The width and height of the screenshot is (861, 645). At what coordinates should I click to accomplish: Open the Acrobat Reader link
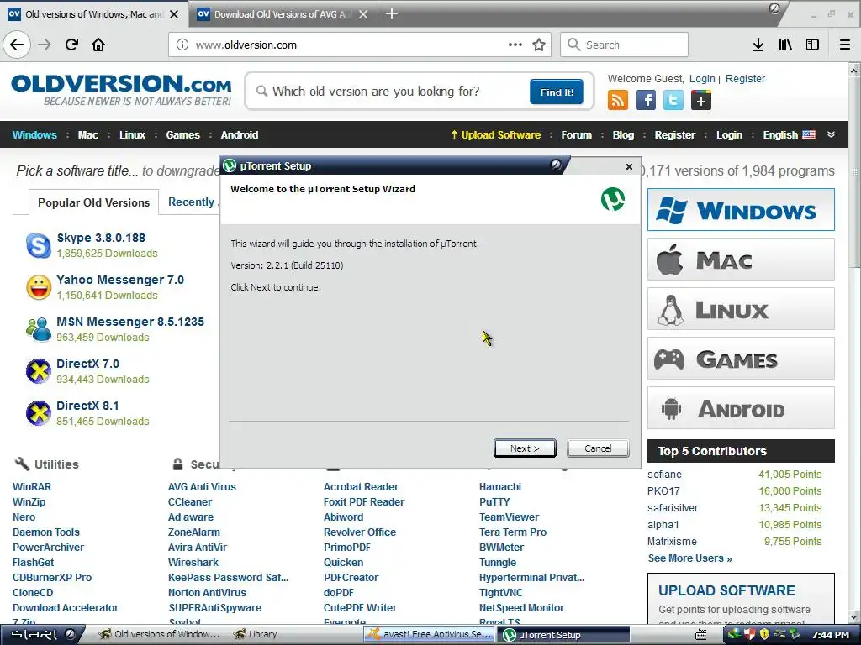[x=361, y=486]
